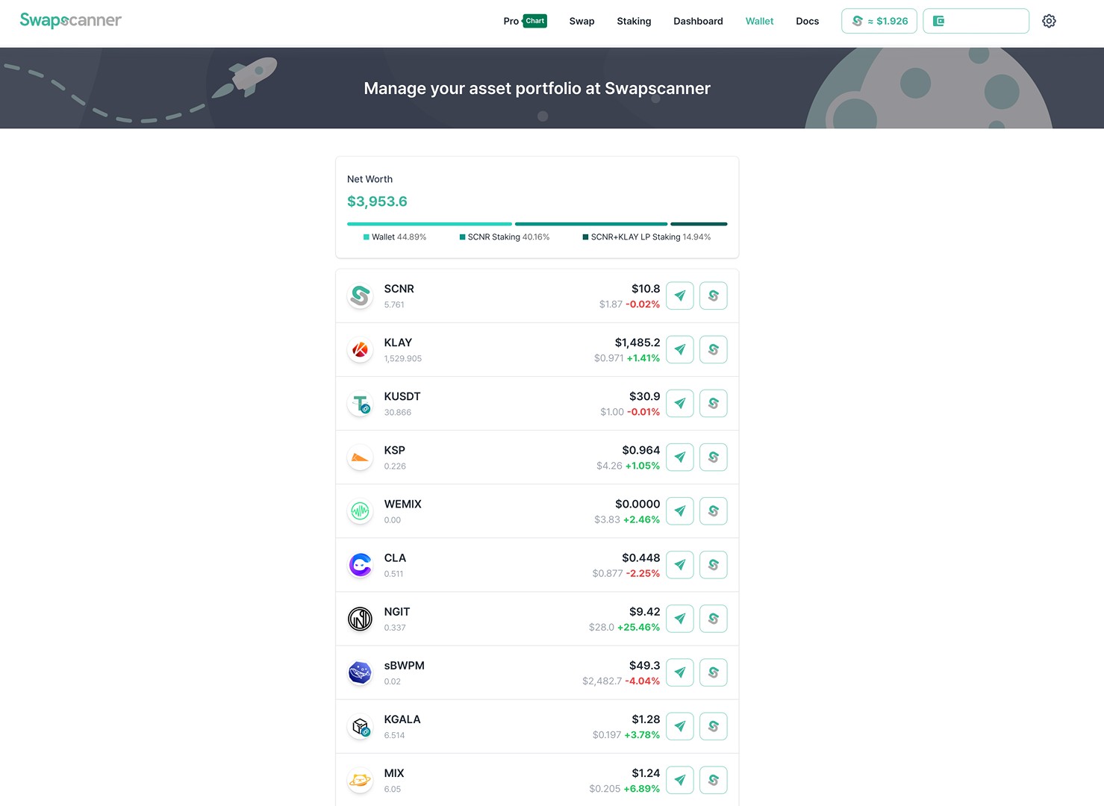Click the SCNR price $1.926 button
Screen dimensions: 1104x806
pyautogui.click(x=879, y=21)
